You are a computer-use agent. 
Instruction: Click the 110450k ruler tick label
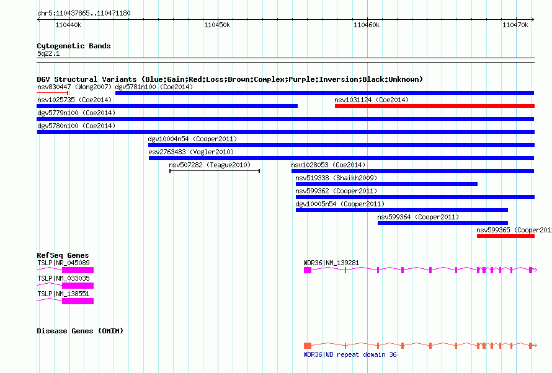(217, 25)
